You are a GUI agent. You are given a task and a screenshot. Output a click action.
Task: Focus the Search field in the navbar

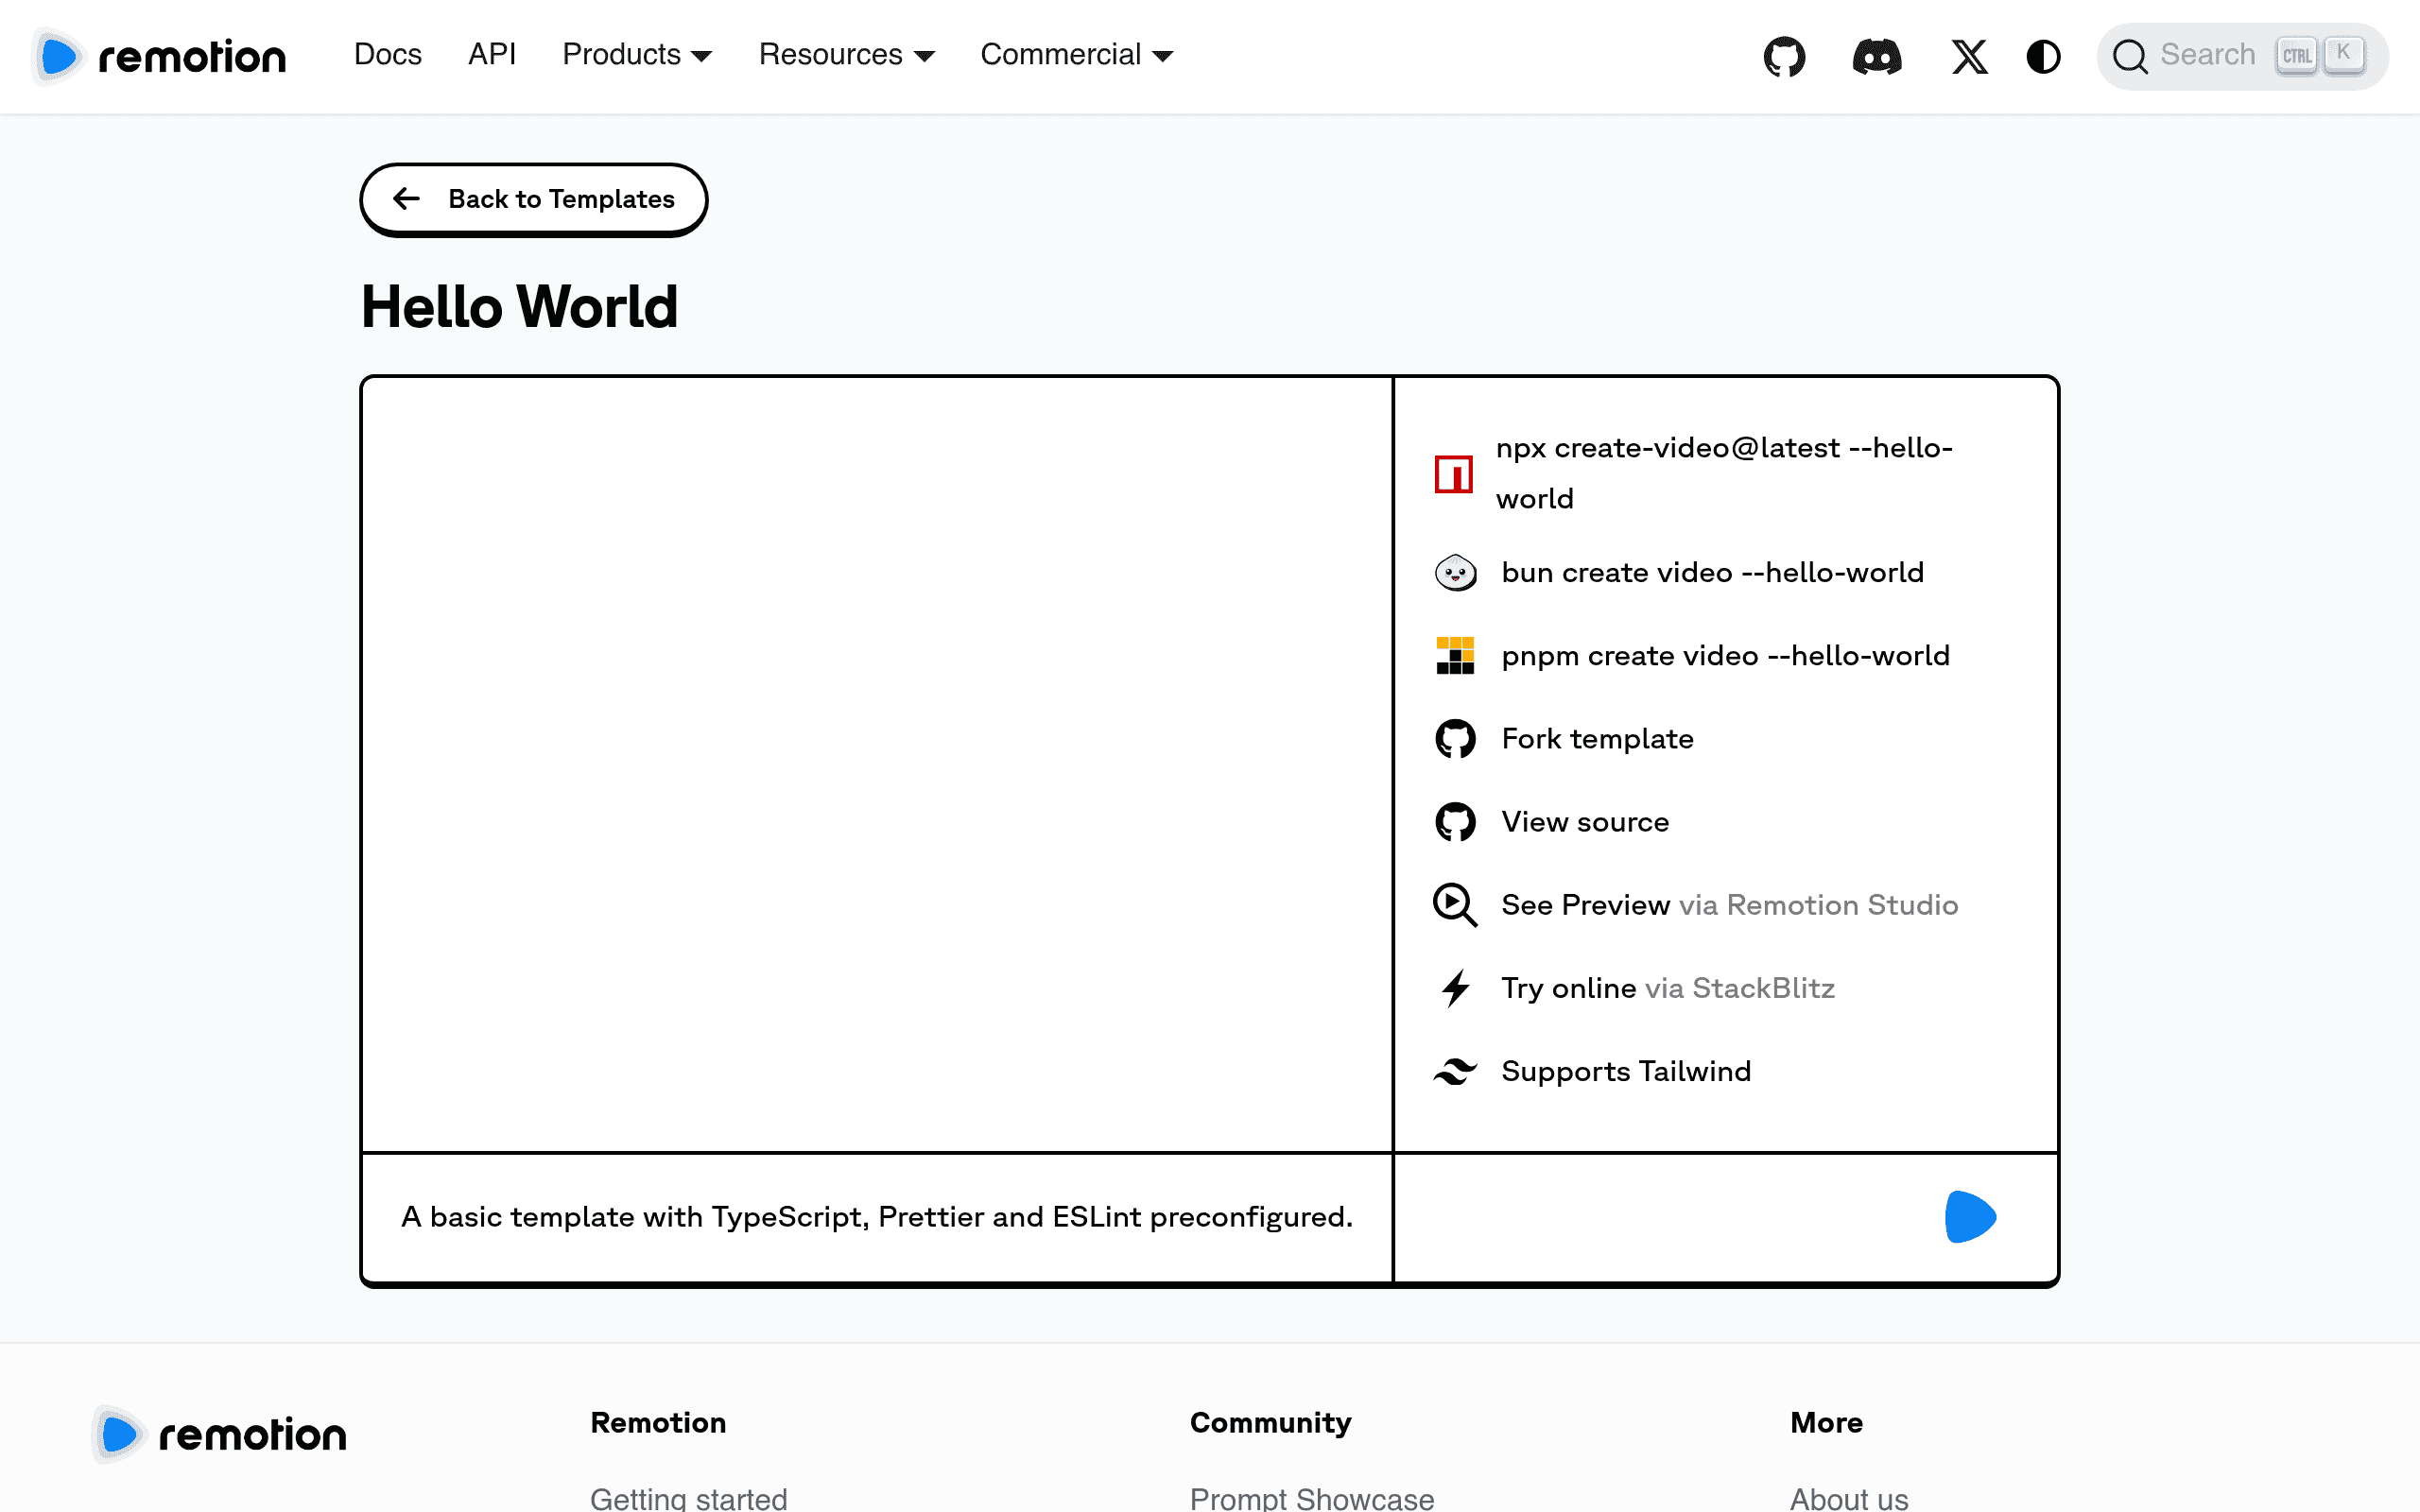2242,56
